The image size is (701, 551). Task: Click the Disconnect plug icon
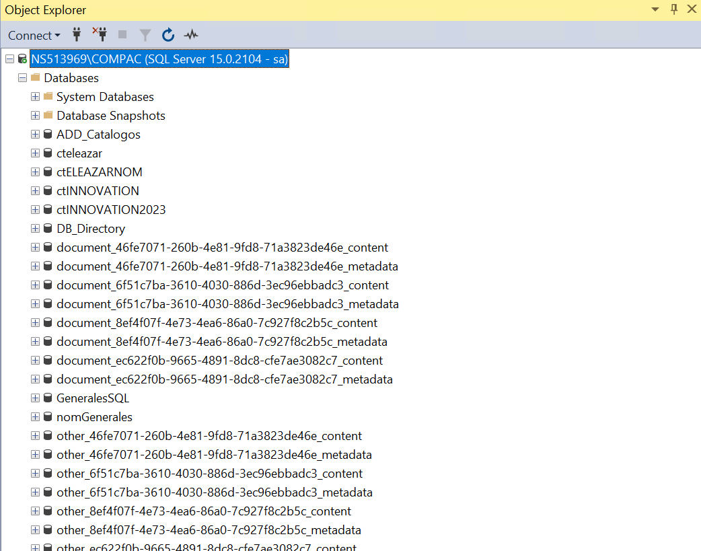click(100, 34)
